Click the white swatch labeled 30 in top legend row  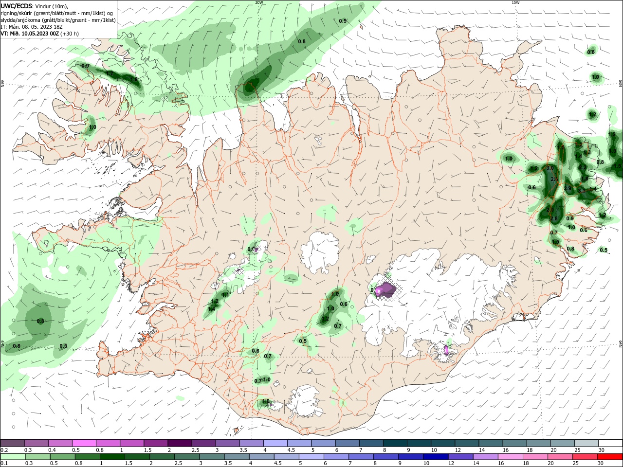[x=610, y=443]
